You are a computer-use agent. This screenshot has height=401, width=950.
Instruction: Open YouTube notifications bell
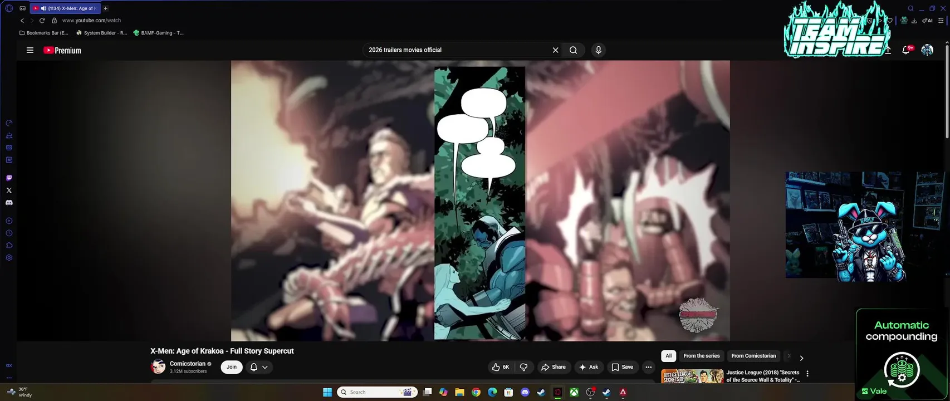[x=906, y=50]
